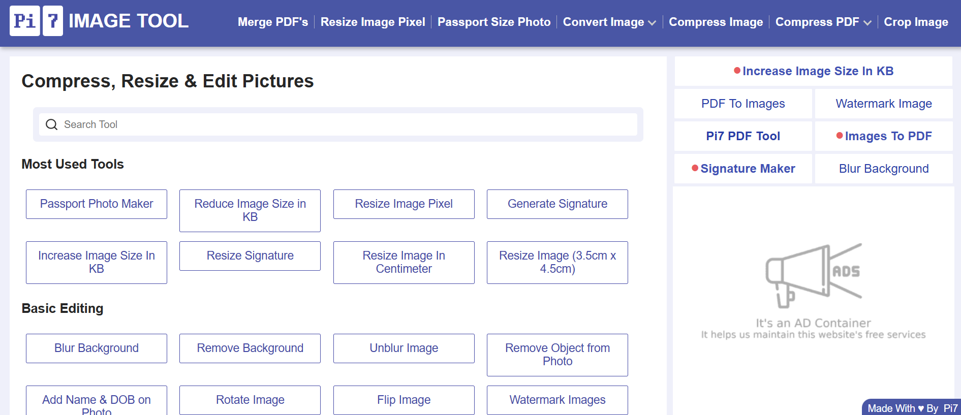Click the Pi7 logo icon
Image resolution: width=961 pixels, height=415 pixels.
coord(36,21)
